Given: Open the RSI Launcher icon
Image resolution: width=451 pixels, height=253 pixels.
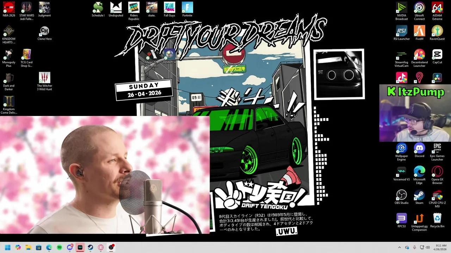Looking at the screenshot, I should (401, 33).
